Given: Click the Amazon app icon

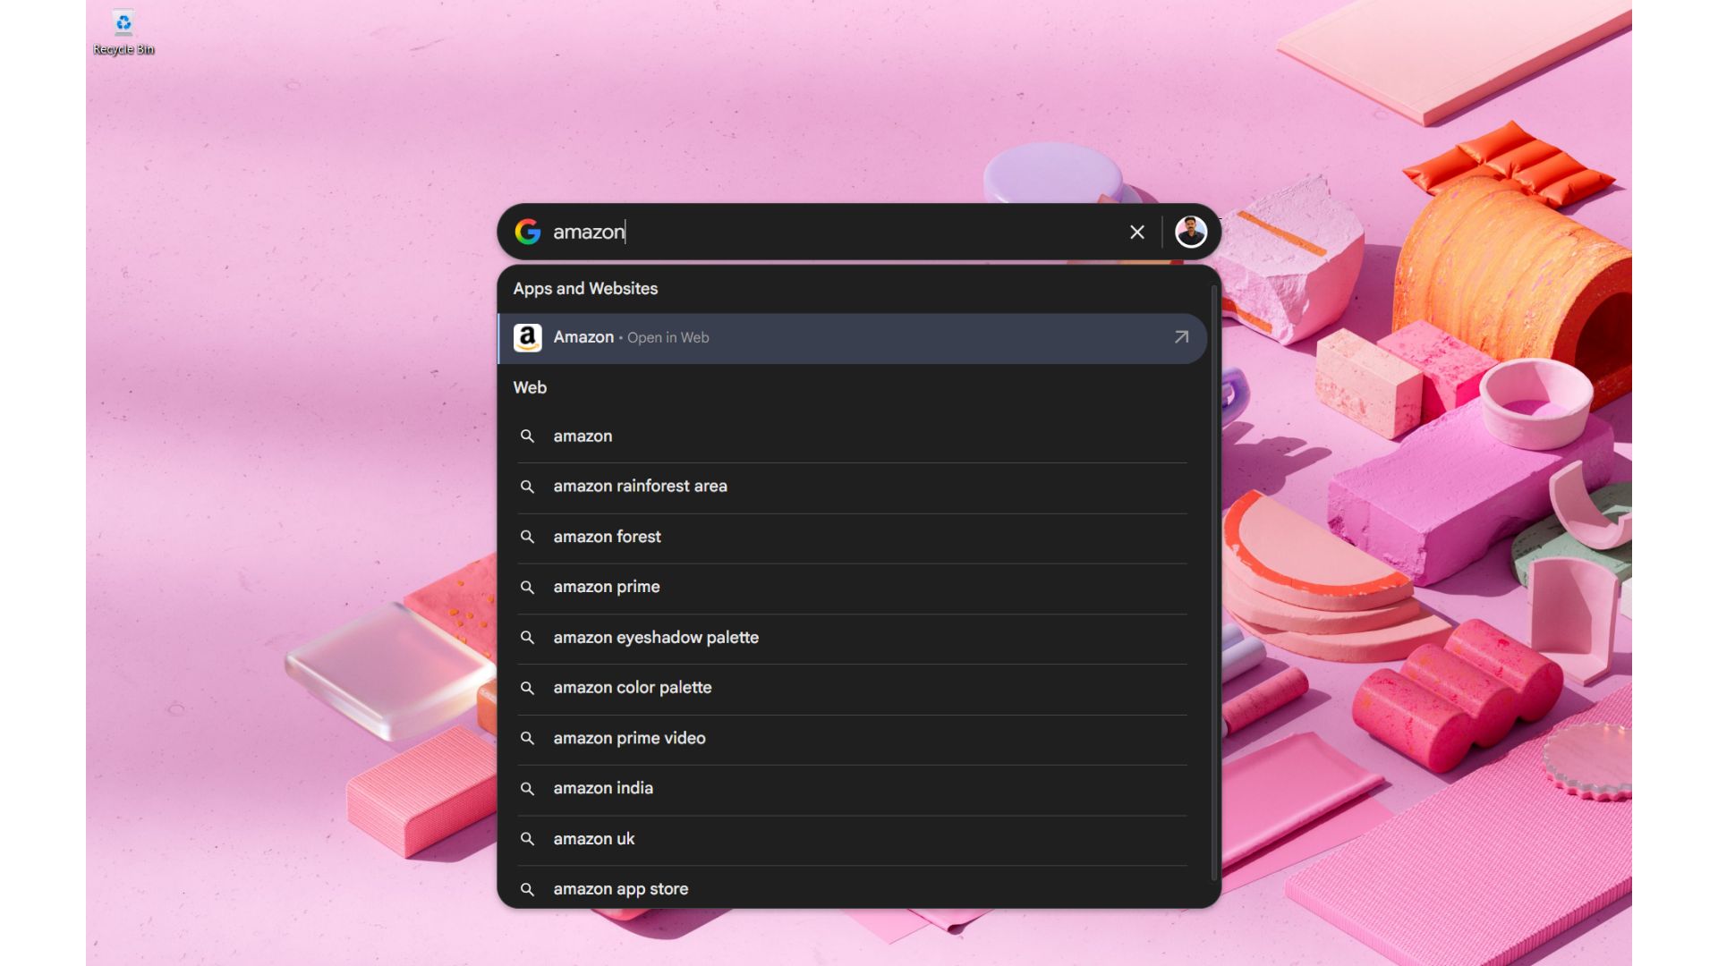Looking at the screenshot, I should pos(528,337).
